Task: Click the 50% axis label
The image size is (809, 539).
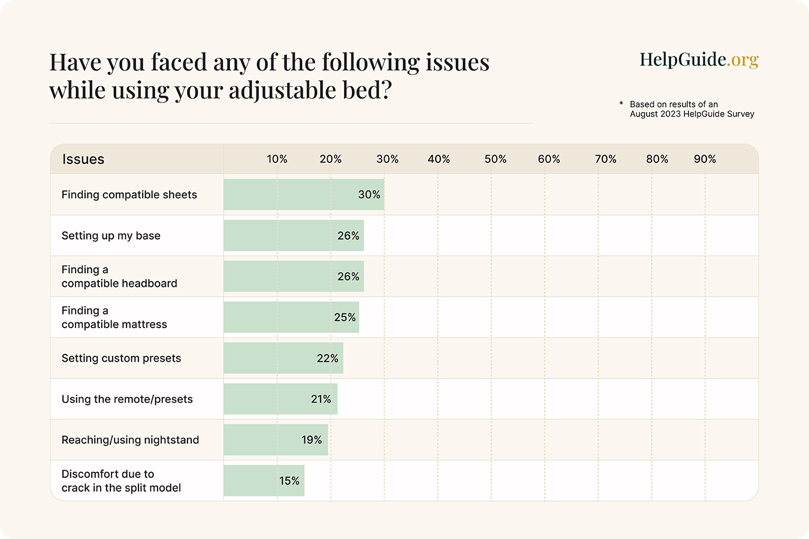Action: click(x=496, y=159)
